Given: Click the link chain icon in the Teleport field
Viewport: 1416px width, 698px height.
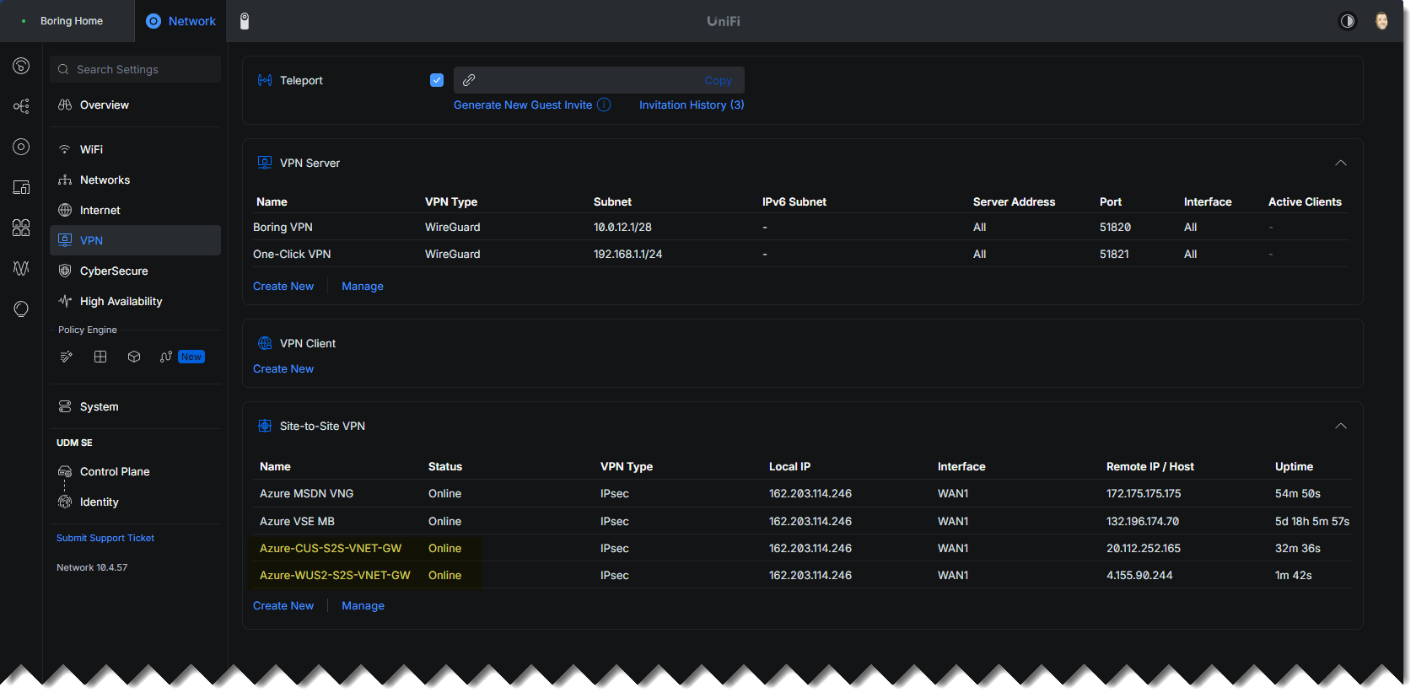Looking at the screenshot, I should tap(469, 80).
